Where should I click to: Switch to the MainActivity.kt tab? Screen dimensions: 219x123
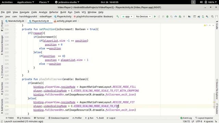click(x=15, y=21)
